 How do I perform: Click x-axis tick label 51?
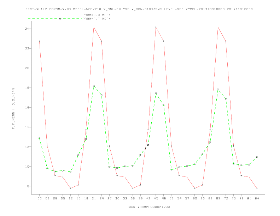point(171,198)
